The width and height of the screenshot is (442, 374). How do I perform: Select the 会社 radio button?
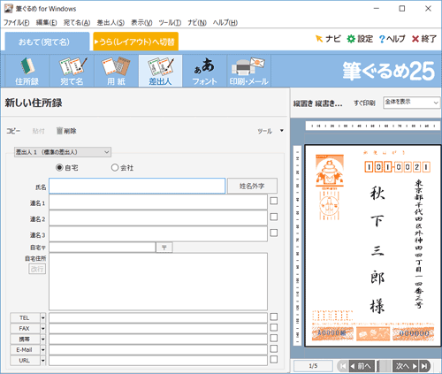[115, 168]
